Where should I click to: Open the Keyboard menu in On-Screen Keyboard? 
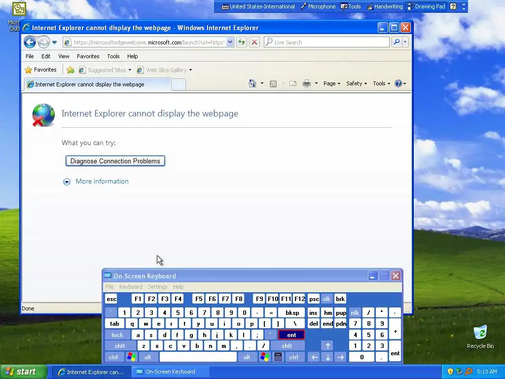130,287
